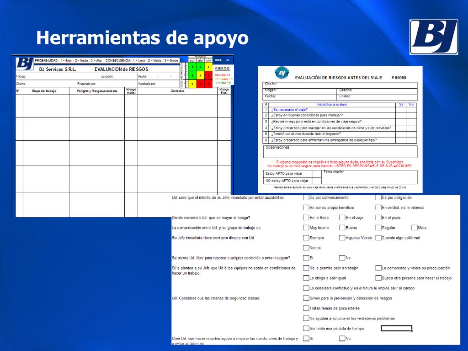Click 'Peligros y Riesgos asociados' column header
Viewport: 468px width, 351px height.
click(x=97, y=91)
